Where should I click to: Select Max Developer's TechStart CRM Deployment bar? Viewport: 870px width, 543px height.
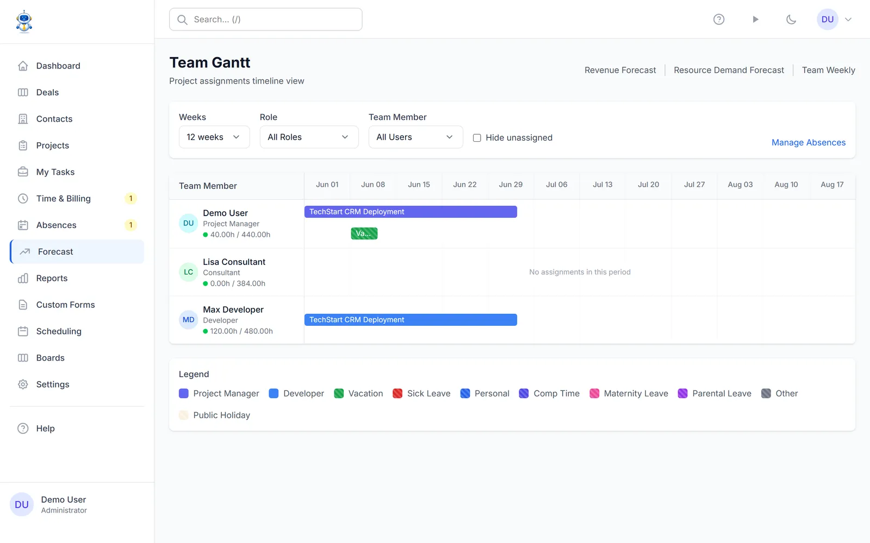coord(411,320)
